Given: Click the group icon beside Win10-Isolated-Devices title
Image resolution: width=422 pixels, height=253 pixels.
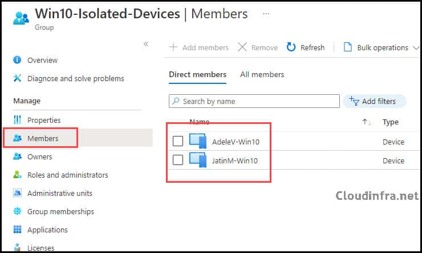Looking at the screenshot, I should [x=21, y=18].
